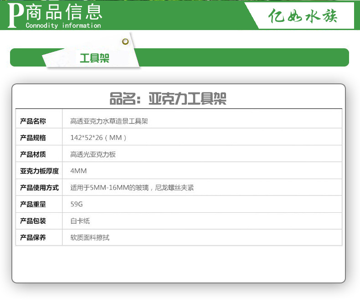
Task: Select the 产品保养 row label
Action: click(x=33, y=237)
